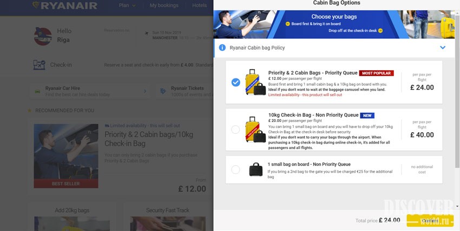Expand the Ryanair Cabin bag Policy chevron

pos(442,47)
